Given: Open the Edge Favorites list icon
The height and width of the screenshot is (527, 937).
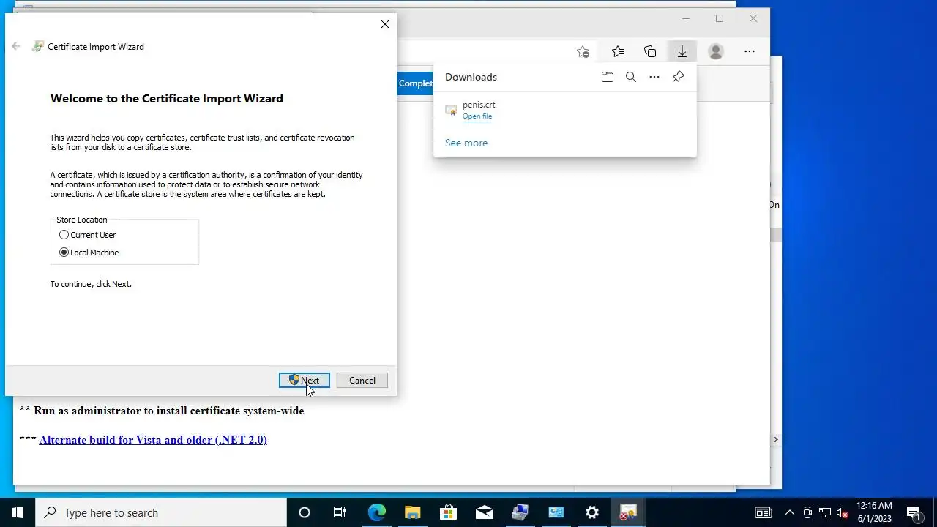Looking at the screenshot, I should pyautogui.click(x=618, y=51).
